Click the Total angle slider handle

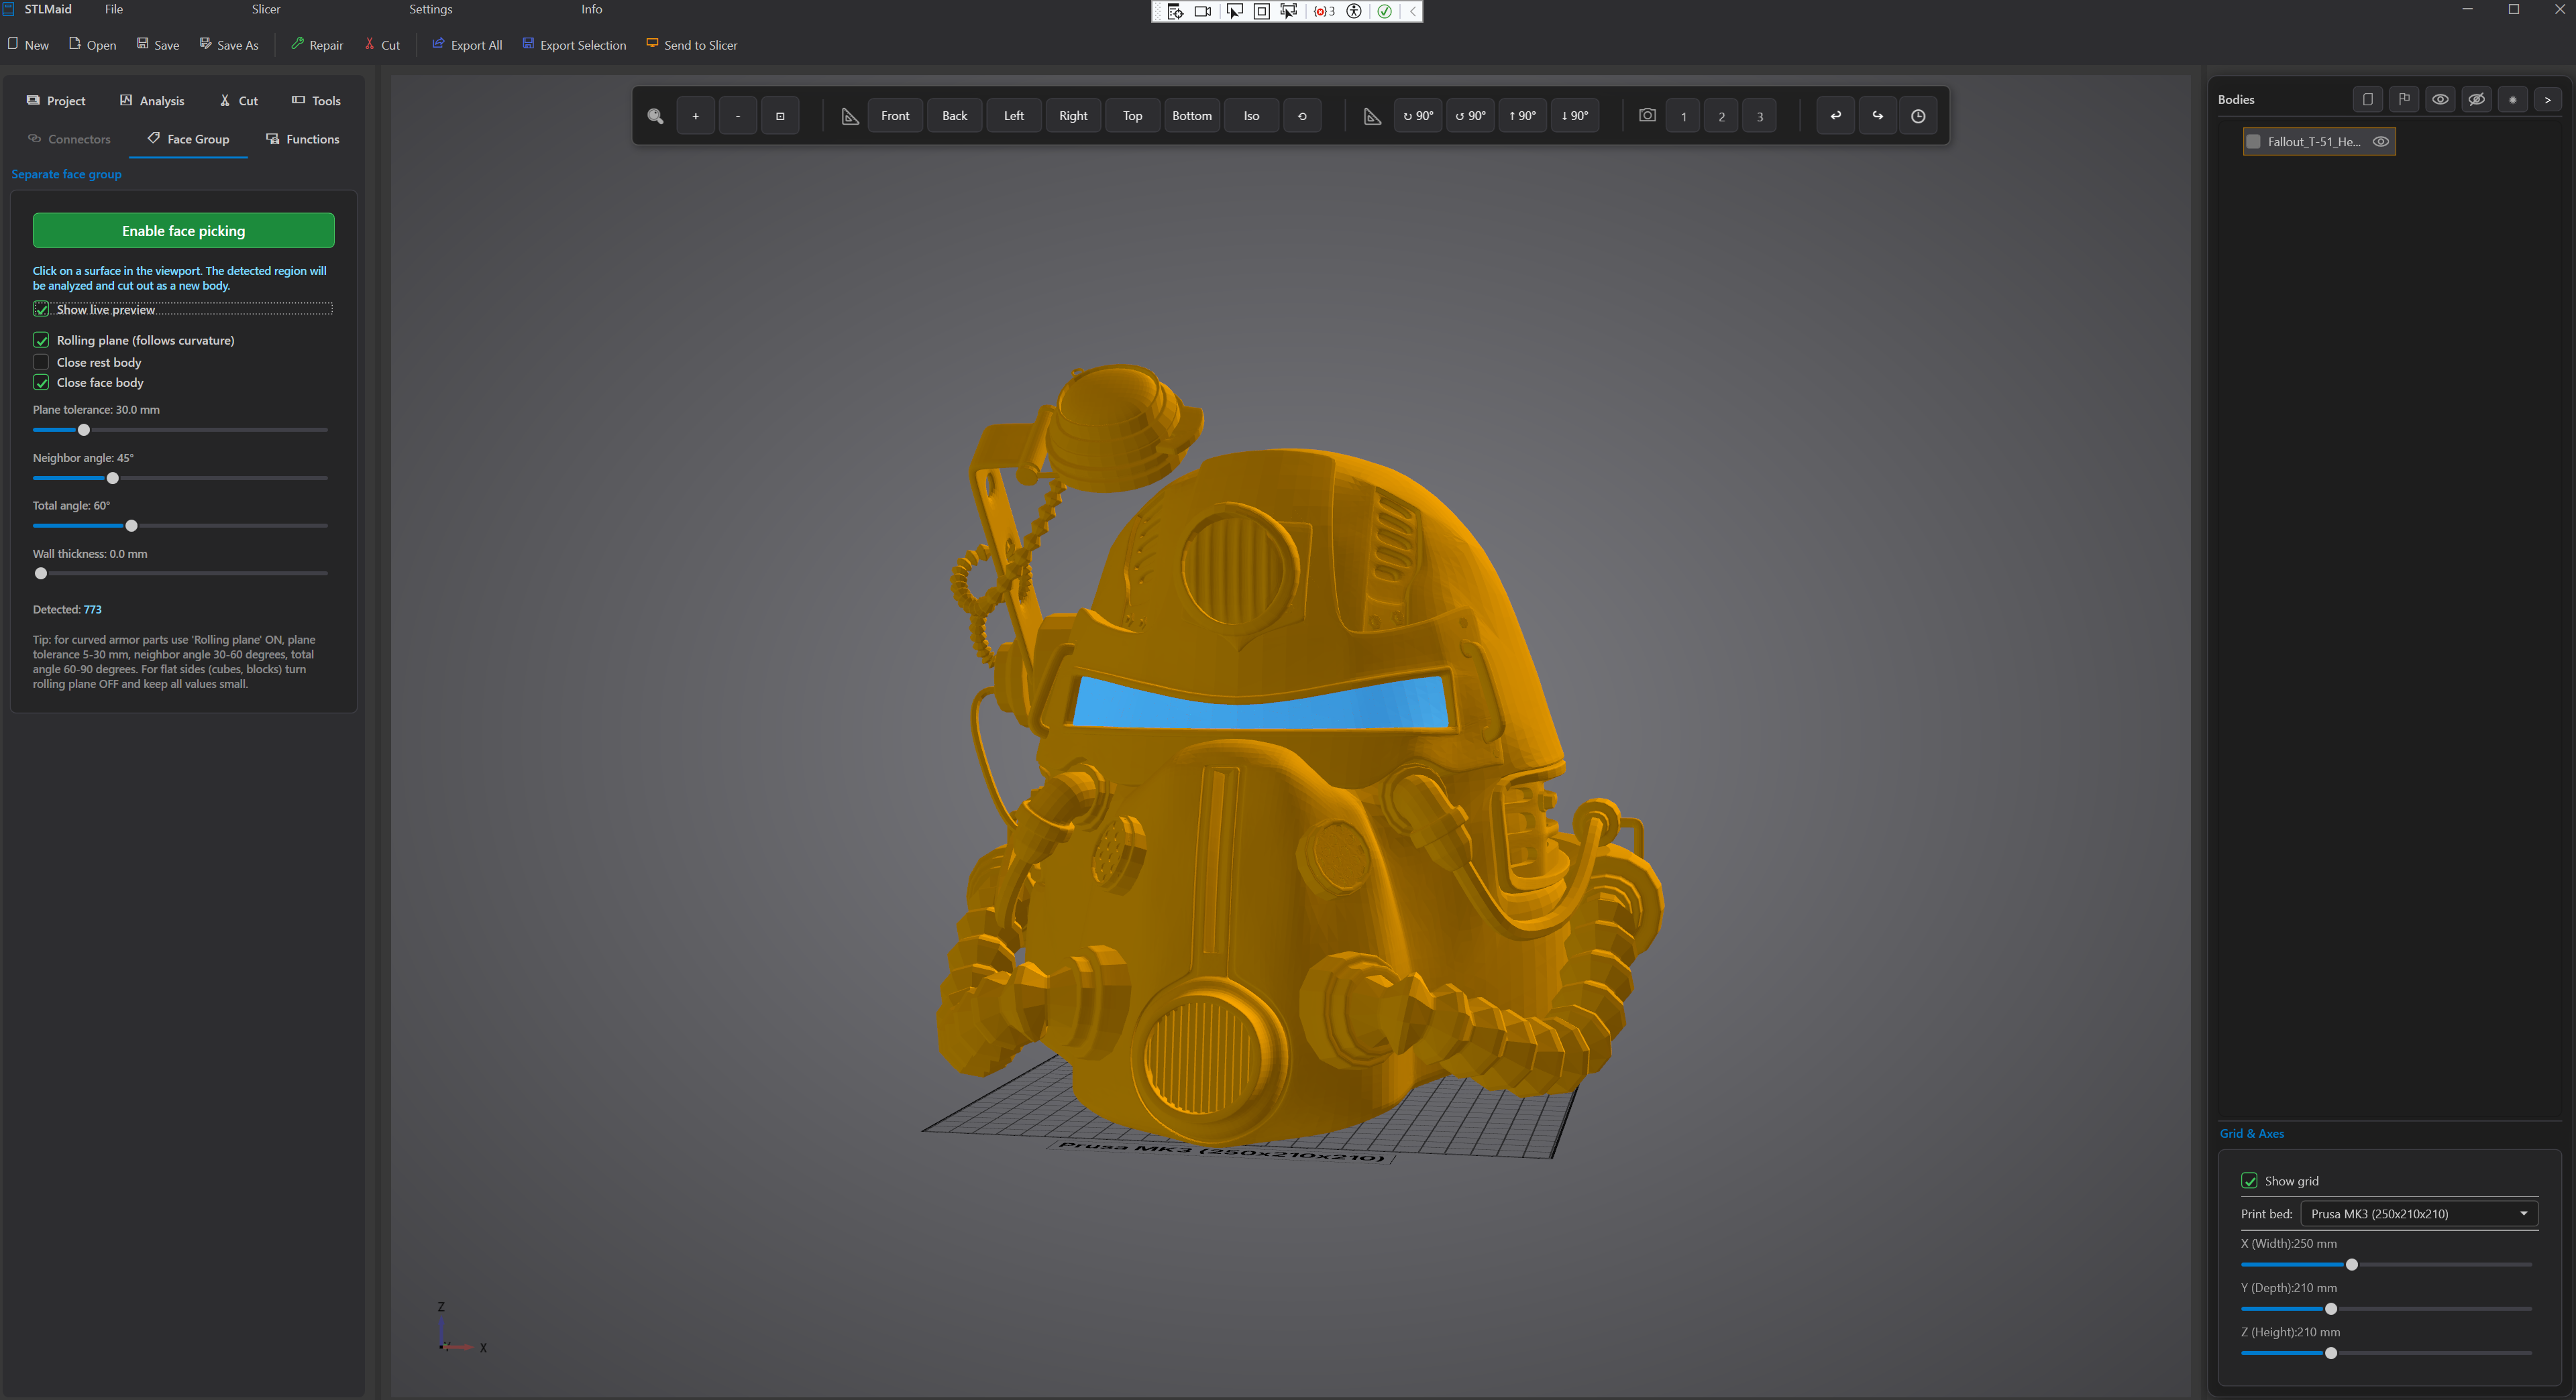pos(131,526)
